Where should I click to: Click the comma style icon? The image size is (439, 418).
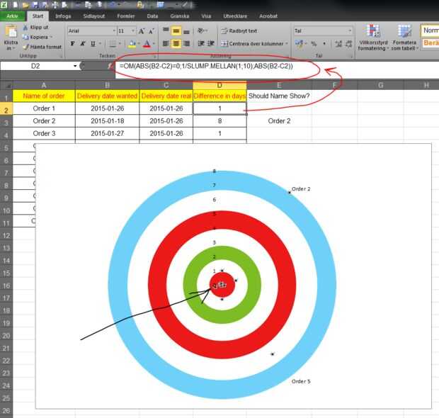pyautogui.click(x=324, y=44)
